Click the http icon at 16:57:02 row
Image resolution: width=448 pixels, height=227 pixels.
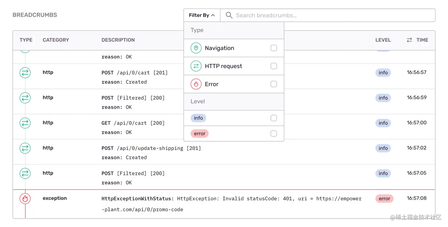[x=25, y=148]
